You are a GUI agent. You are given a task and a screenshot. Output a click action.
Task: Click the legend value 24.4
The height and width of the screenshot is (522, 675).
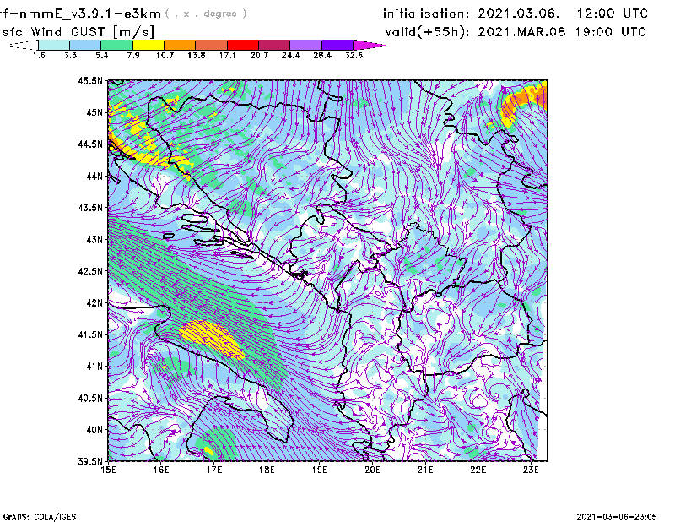290,55
